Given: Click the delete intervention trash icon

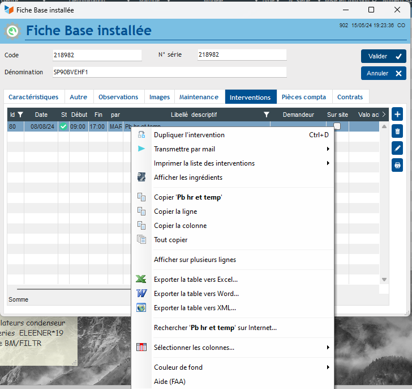Looking at the screenshot, I should coord(397,132).
